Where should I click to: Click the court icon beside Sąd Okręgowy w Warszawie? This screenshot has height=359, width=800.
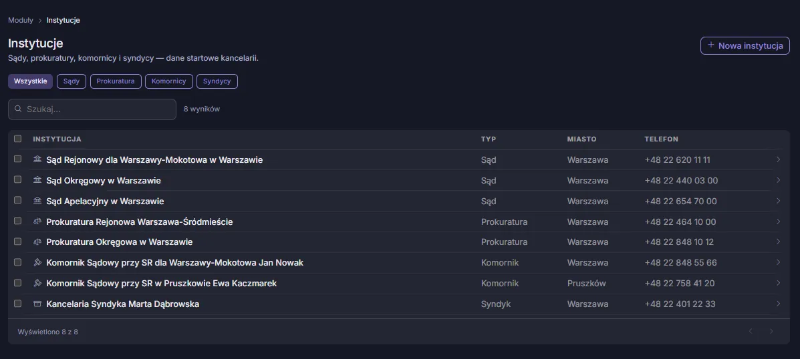click(x=37, y=180)
